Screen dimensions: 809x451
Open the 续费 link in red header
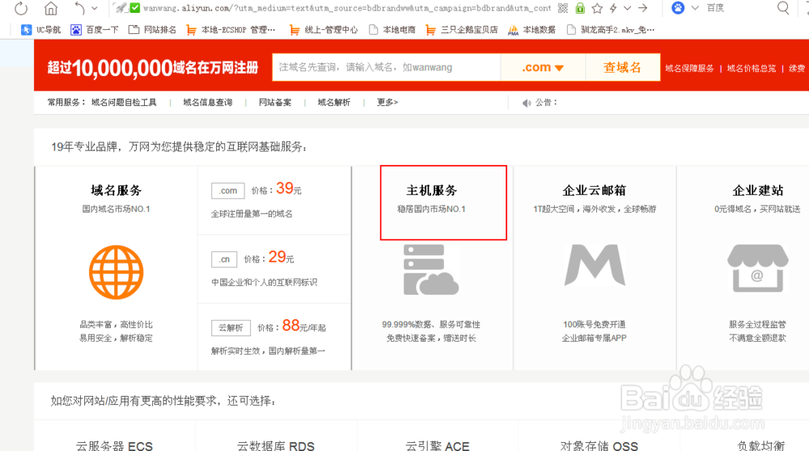(x=797, y=68)
